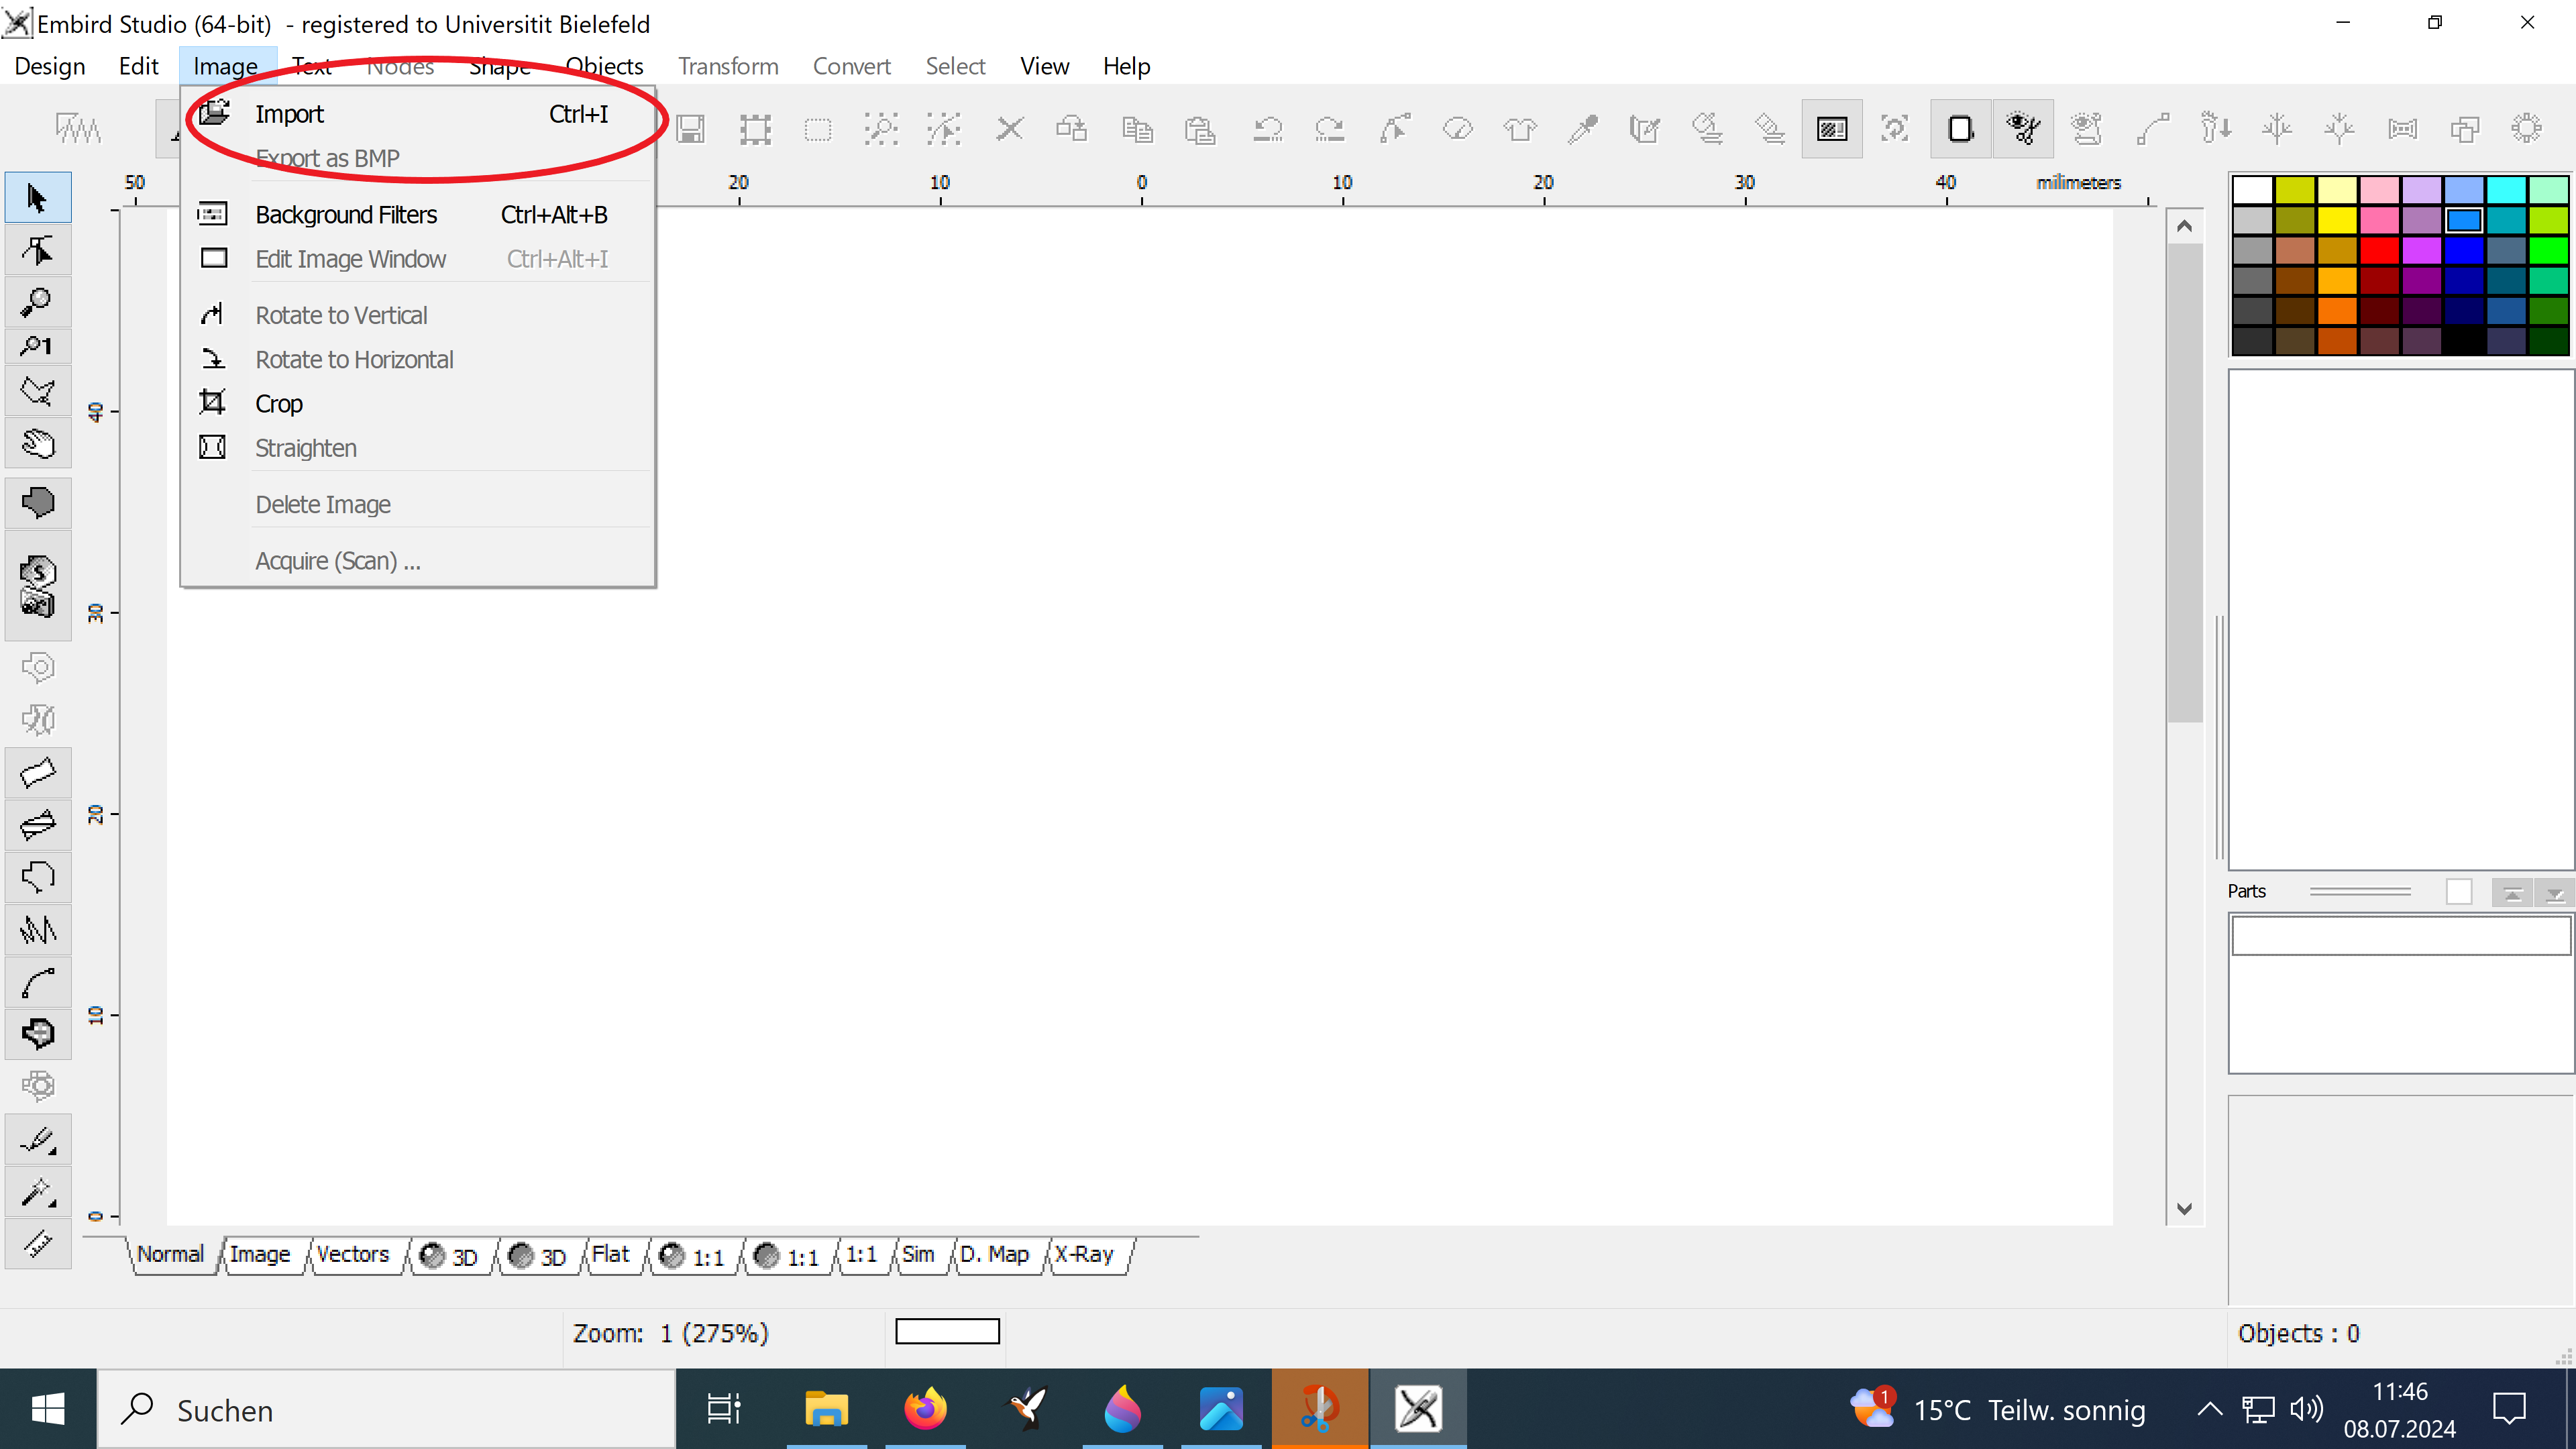Screen dimensions: 2576x1449
Task: Select the Lasso selection tool
Action: 37,390
